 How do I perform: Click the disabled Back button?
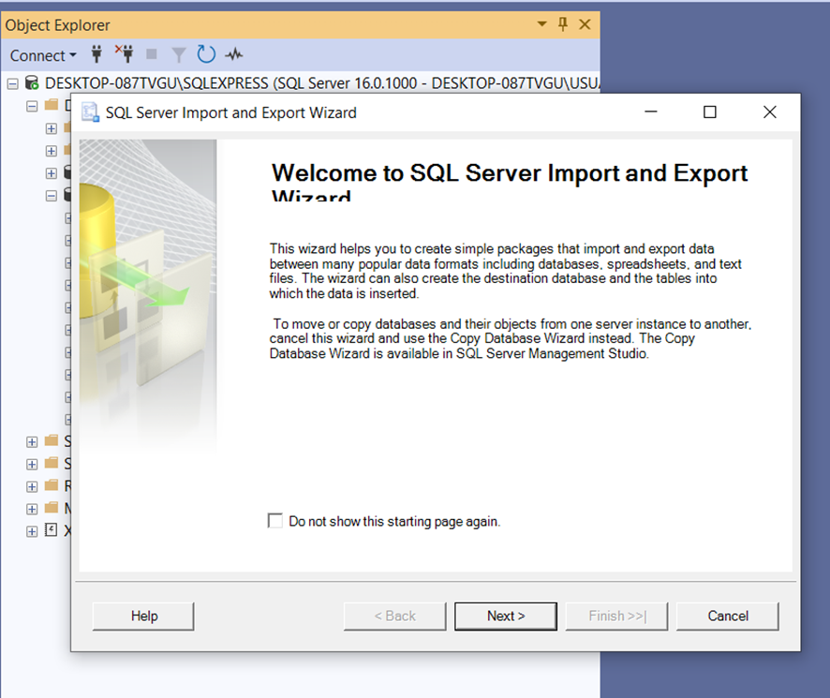pos(395,616)
